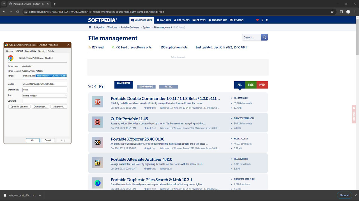Focus the Softpedia search box
359x201 pixels.
(252, 37)
